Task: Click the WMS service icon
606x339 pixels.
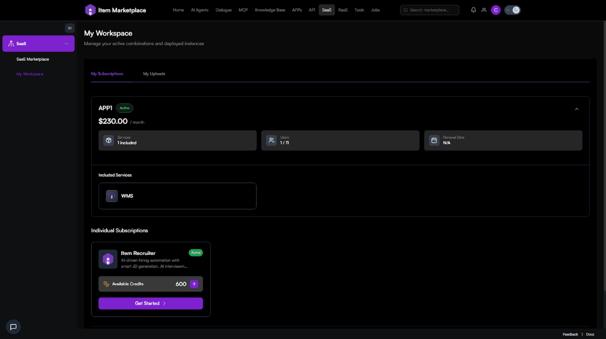Action: click(x=112, y=196)
